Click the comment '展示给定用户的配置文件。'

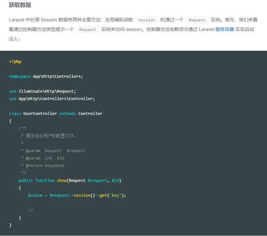coord(51,136)
